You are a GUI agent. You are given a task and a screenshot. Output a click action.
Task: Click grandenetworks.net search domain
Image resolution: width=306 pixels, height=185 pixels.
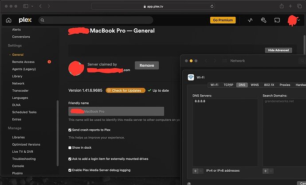(279, 101)
